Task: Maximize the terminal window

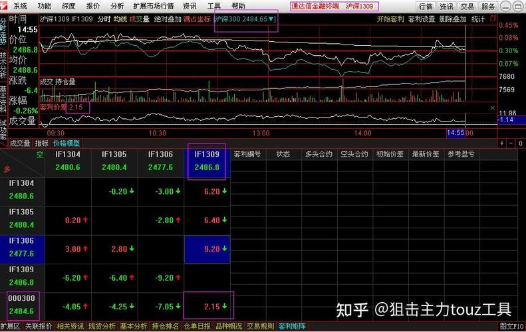Action: [517, 6]
